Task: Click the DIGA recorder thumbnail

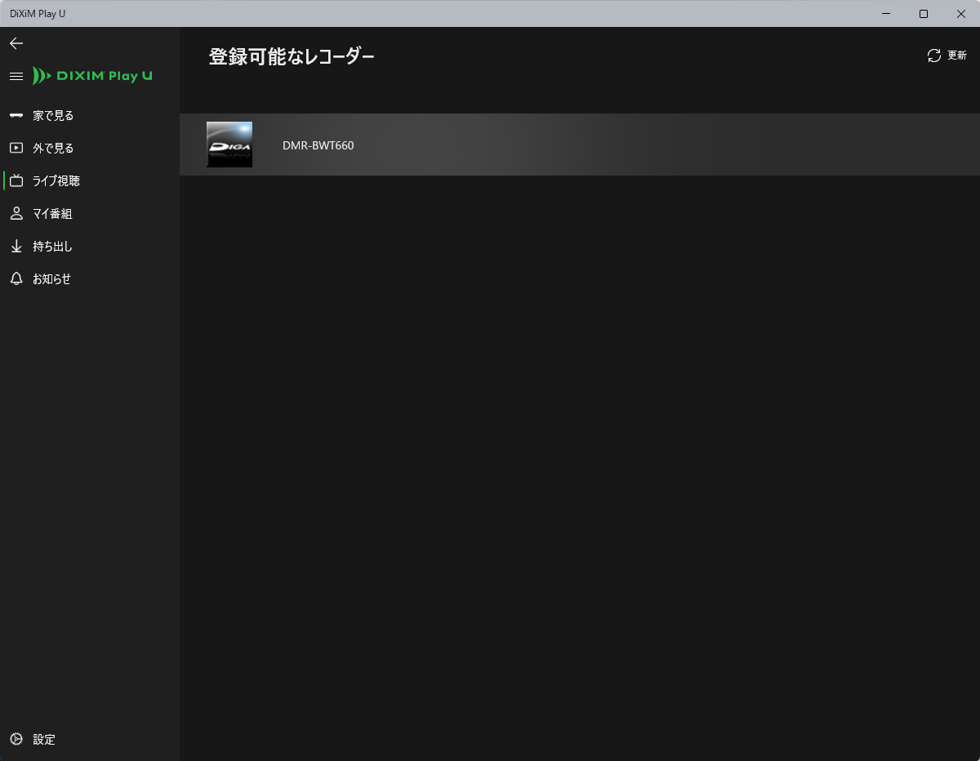Action: click(x=229, y=145)
